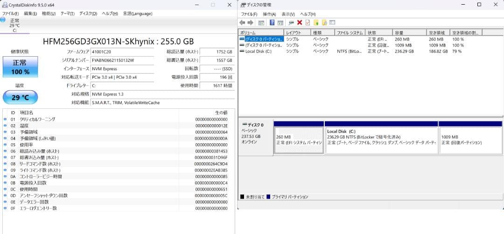Click status orb beside エラーログエントリー数 row
The height and width of the screenshot is (234, 504).
[x=5, y=208]
